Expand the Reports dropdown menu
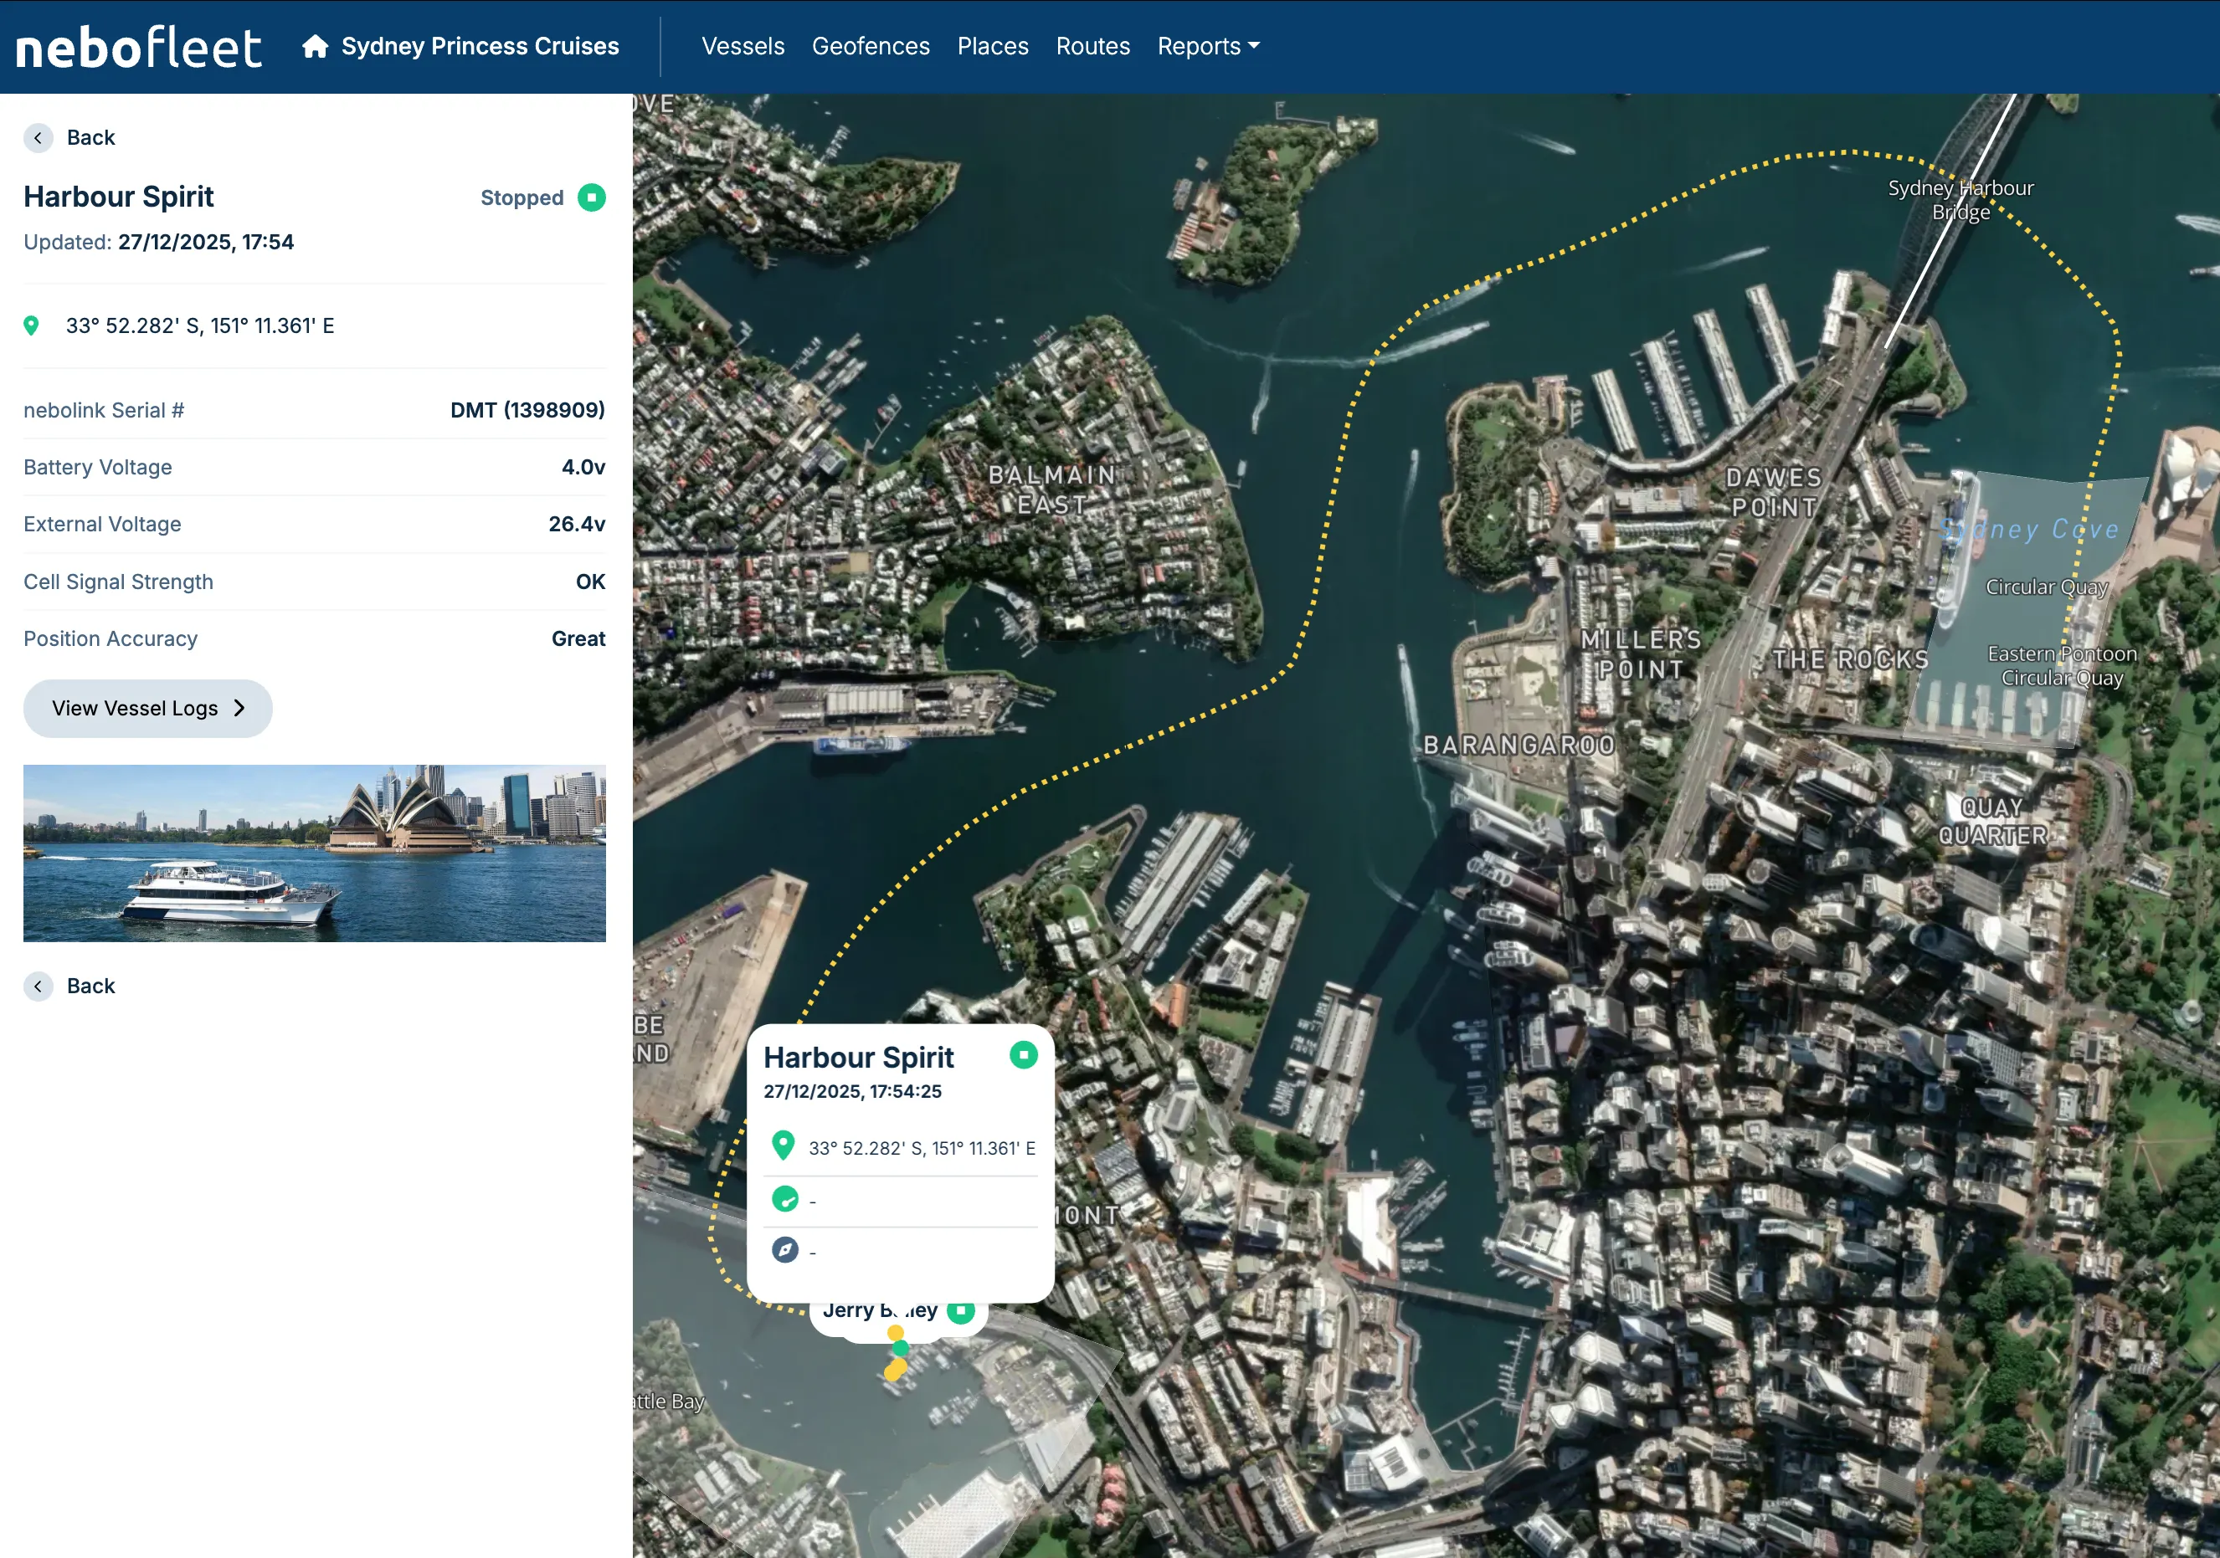 [x=1208, y=46]
